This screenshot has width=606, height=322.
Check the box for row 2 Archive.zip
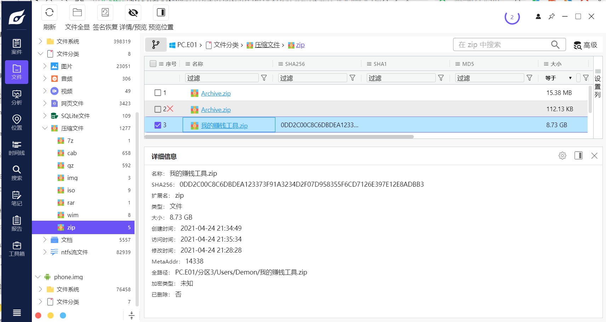click(158, 109)
